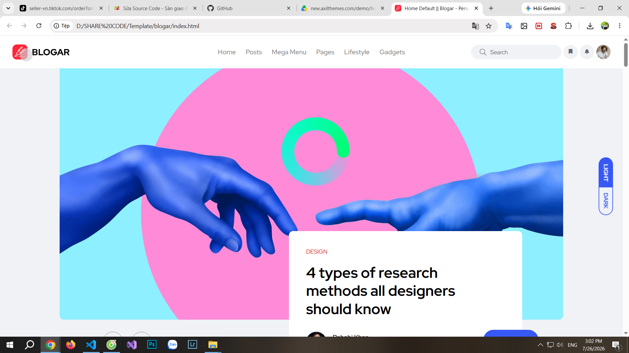The image size is (629, 353).
Task: Open the Chrome three-dot menu
Action: point(619,26)
